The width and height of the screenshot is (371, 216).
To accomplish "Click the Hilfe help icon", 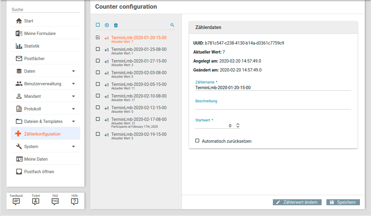I will pyautogui.click(x=74, y=201).
